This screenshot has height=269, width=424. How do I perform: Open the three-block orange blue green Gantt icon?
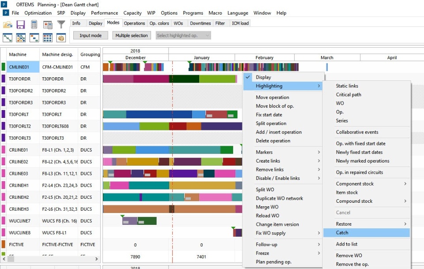(34, 38)
